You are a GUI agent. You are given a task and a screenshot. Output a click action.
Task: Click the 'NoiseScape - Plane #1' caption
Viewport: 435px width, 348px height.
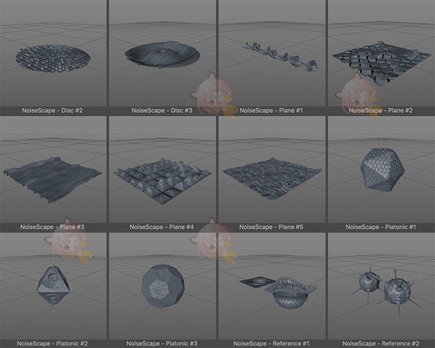tap(271, 110)
